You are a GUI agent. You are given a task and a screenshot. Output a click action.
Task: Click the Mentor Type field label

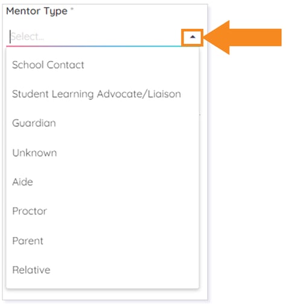(x=37, y=11)
